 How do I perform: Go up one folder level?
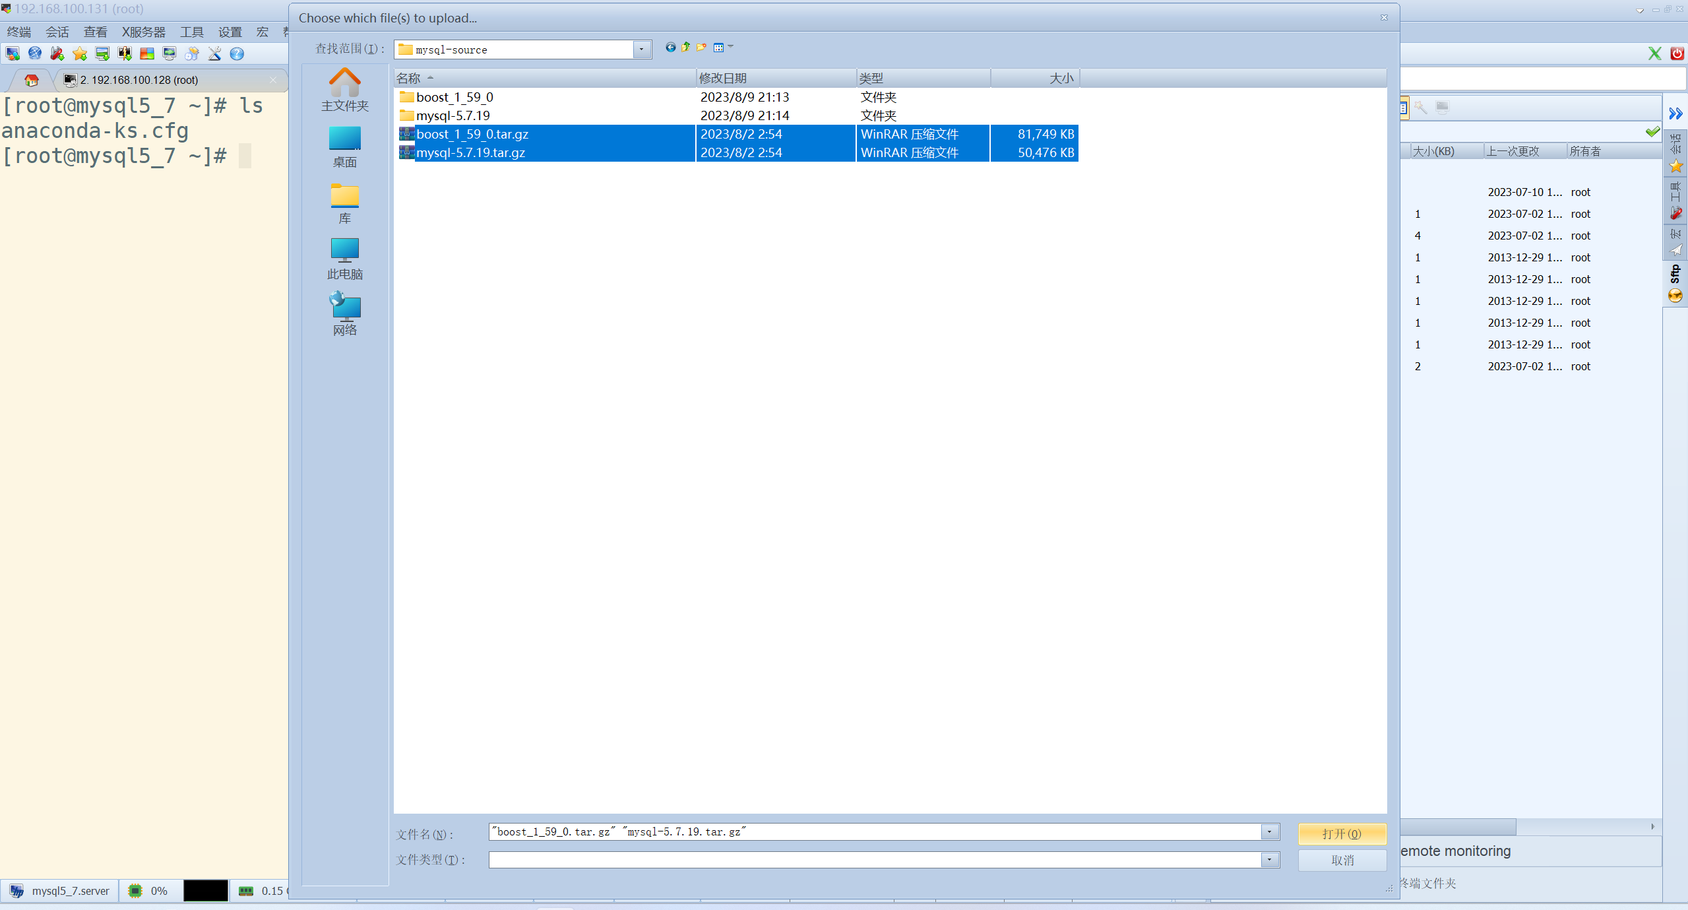tap(686, 48)
